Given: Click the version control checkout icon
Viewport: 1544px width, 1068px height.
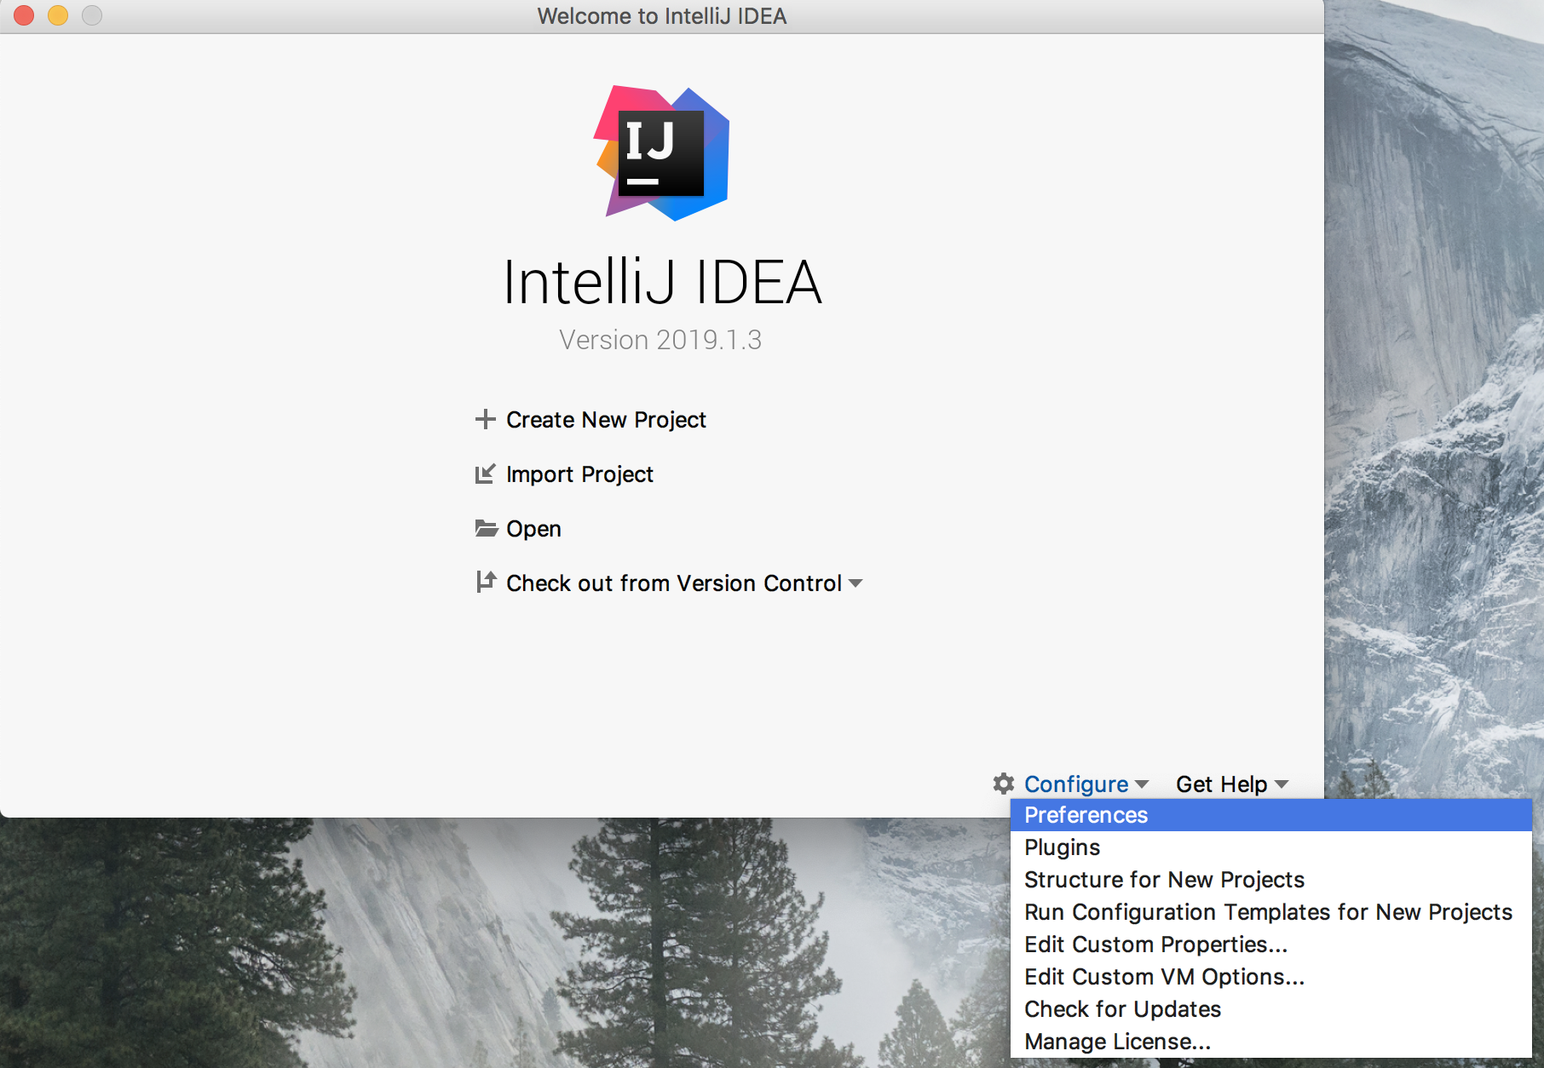Looking at the screenshot, I should tap(486, 582).
